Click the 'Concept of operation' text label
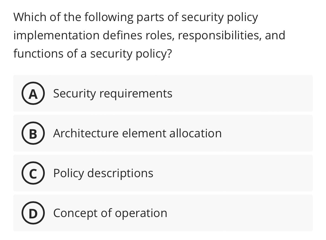 pyautogui.click(x=110, y=213)
